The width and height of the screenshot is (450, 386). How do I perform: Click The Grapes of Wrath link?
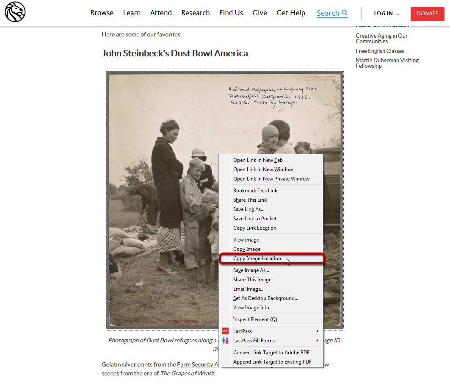187,373
